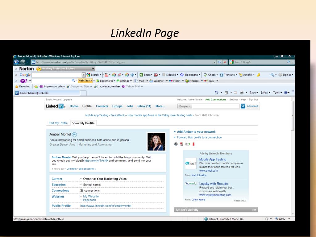Expand the People search type dropdown

[x=185, y=106]
